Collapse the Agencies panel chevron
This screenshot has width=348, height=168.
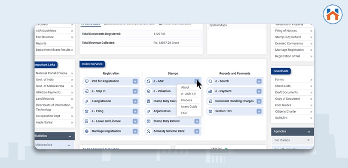coord(309,132)
